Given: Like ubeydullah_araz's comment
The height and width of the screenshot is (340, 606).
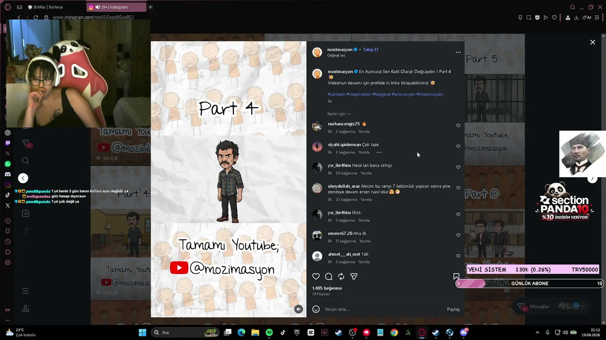Looking at the screenshot, I should click(x=458, y=188).
